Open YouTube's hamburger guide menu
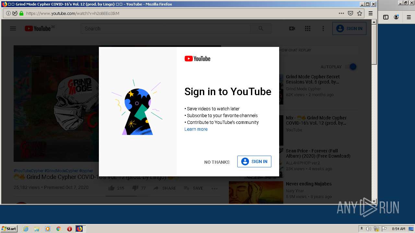This screenshot has width=415, height=233. 13,28
